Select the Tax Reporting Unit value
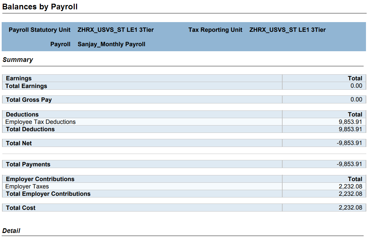This screenshot has width=370, height=242. [x=287, y=30]
